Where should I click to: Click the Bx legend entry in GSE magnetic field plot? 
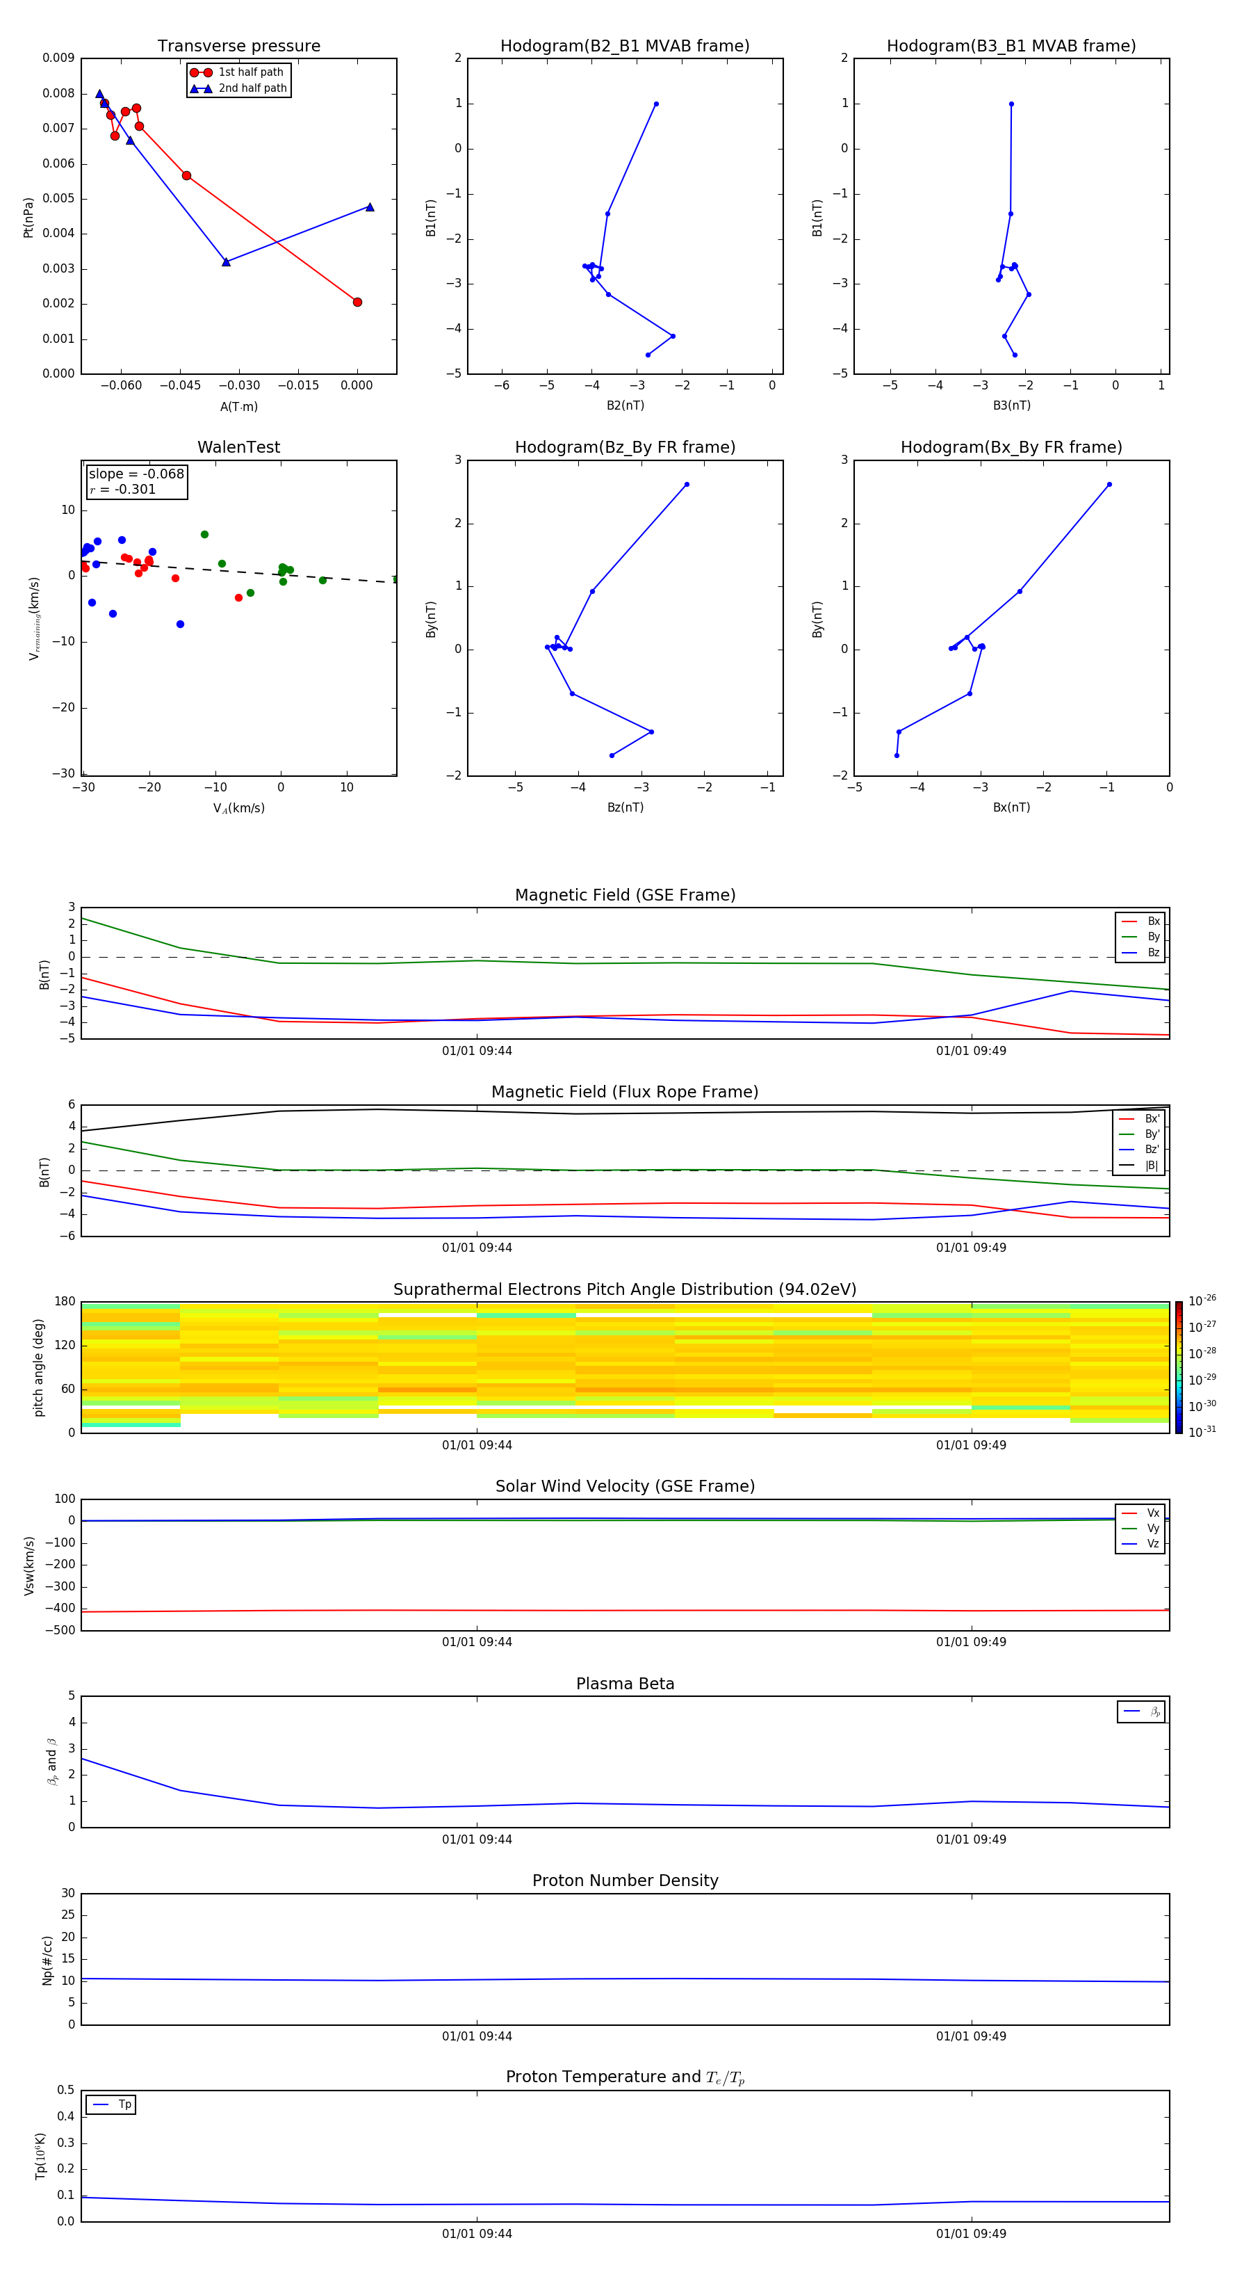1140,921
